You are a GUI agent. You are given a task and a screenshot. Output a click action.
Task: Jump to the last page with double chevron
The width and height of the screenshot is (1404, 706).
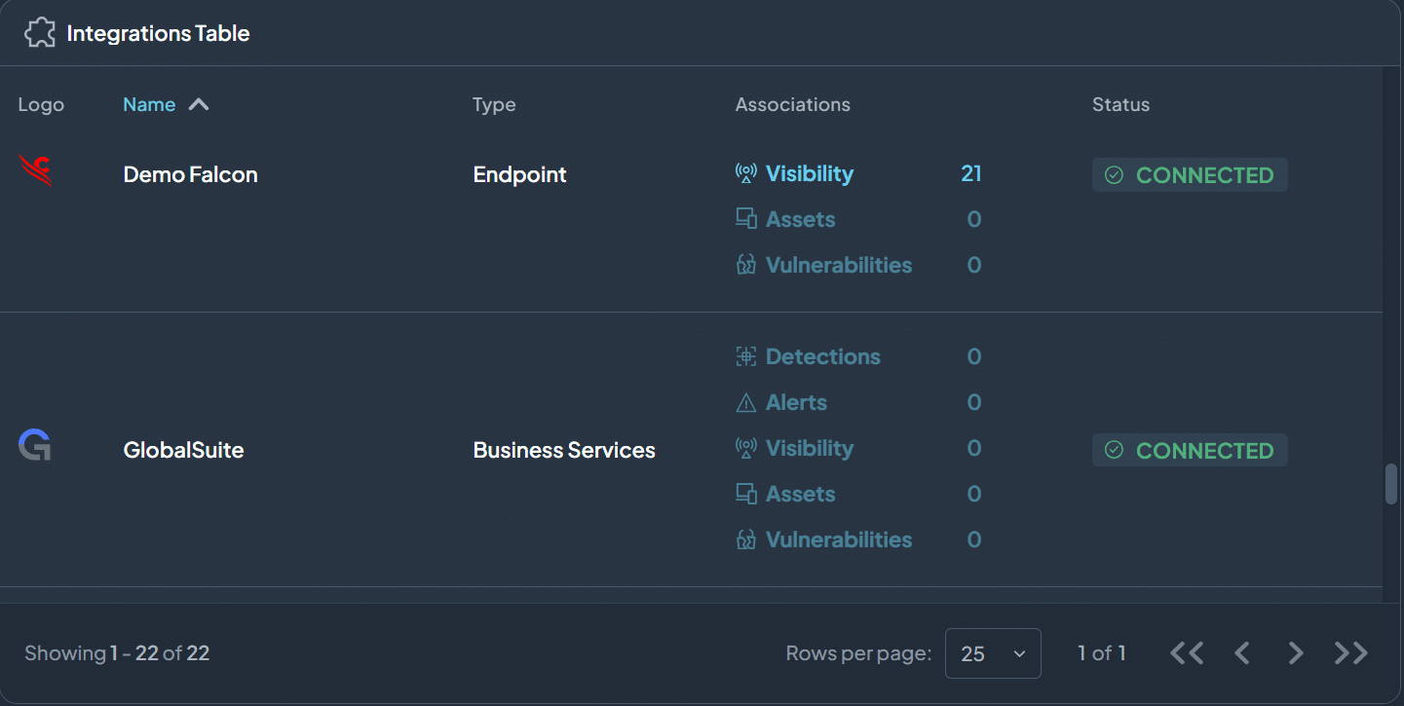click(1350, 652)
